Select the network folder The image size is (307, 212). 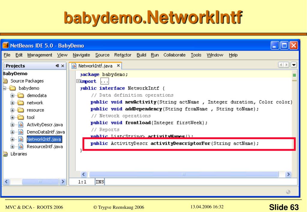35,103
